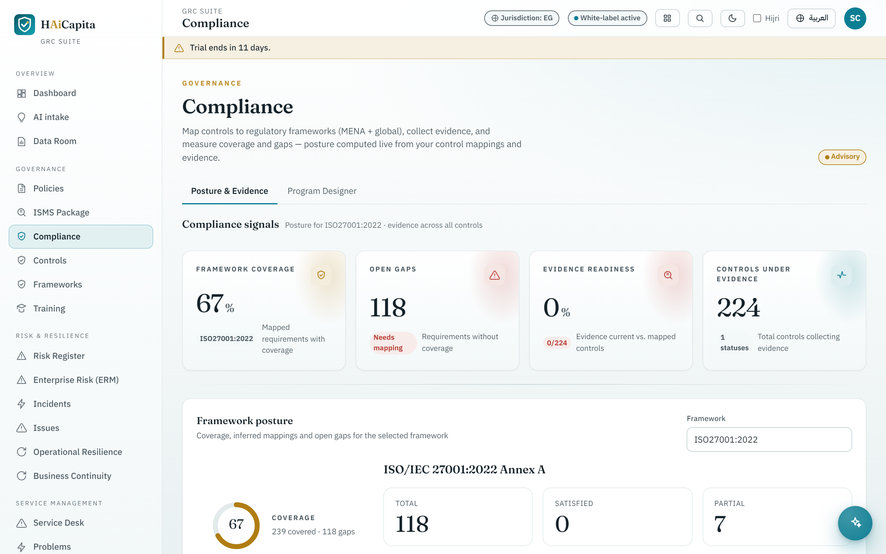Click the Compliance shield icon in sidebar
The height and width of the screenshot is (554, 886).
point(22,236)
